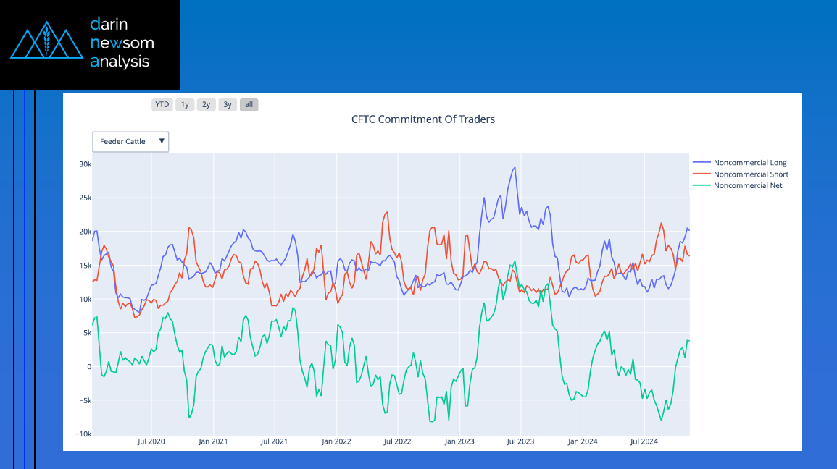Open the Feeder Cattle commodity dropdown

click(130, 142)
